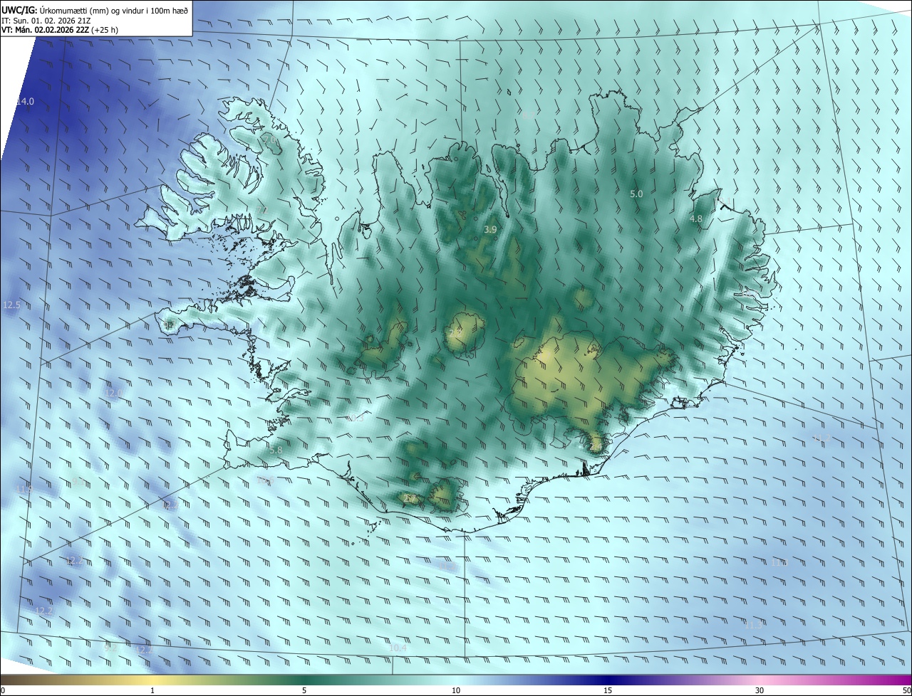Screen dimensions: 912x696
Task: Click the 12.5 value at the west edge
Action: [x=12, y=305]
